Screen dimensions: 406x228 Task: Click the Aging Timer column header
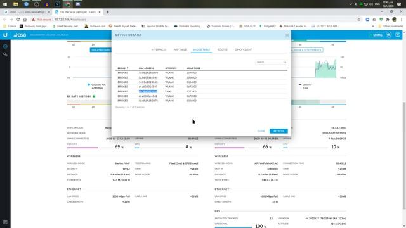193,68
